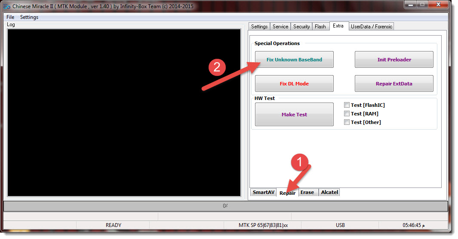Open the Alcatel bottom tab
458x239 pixels.
[x=329, y=192]
